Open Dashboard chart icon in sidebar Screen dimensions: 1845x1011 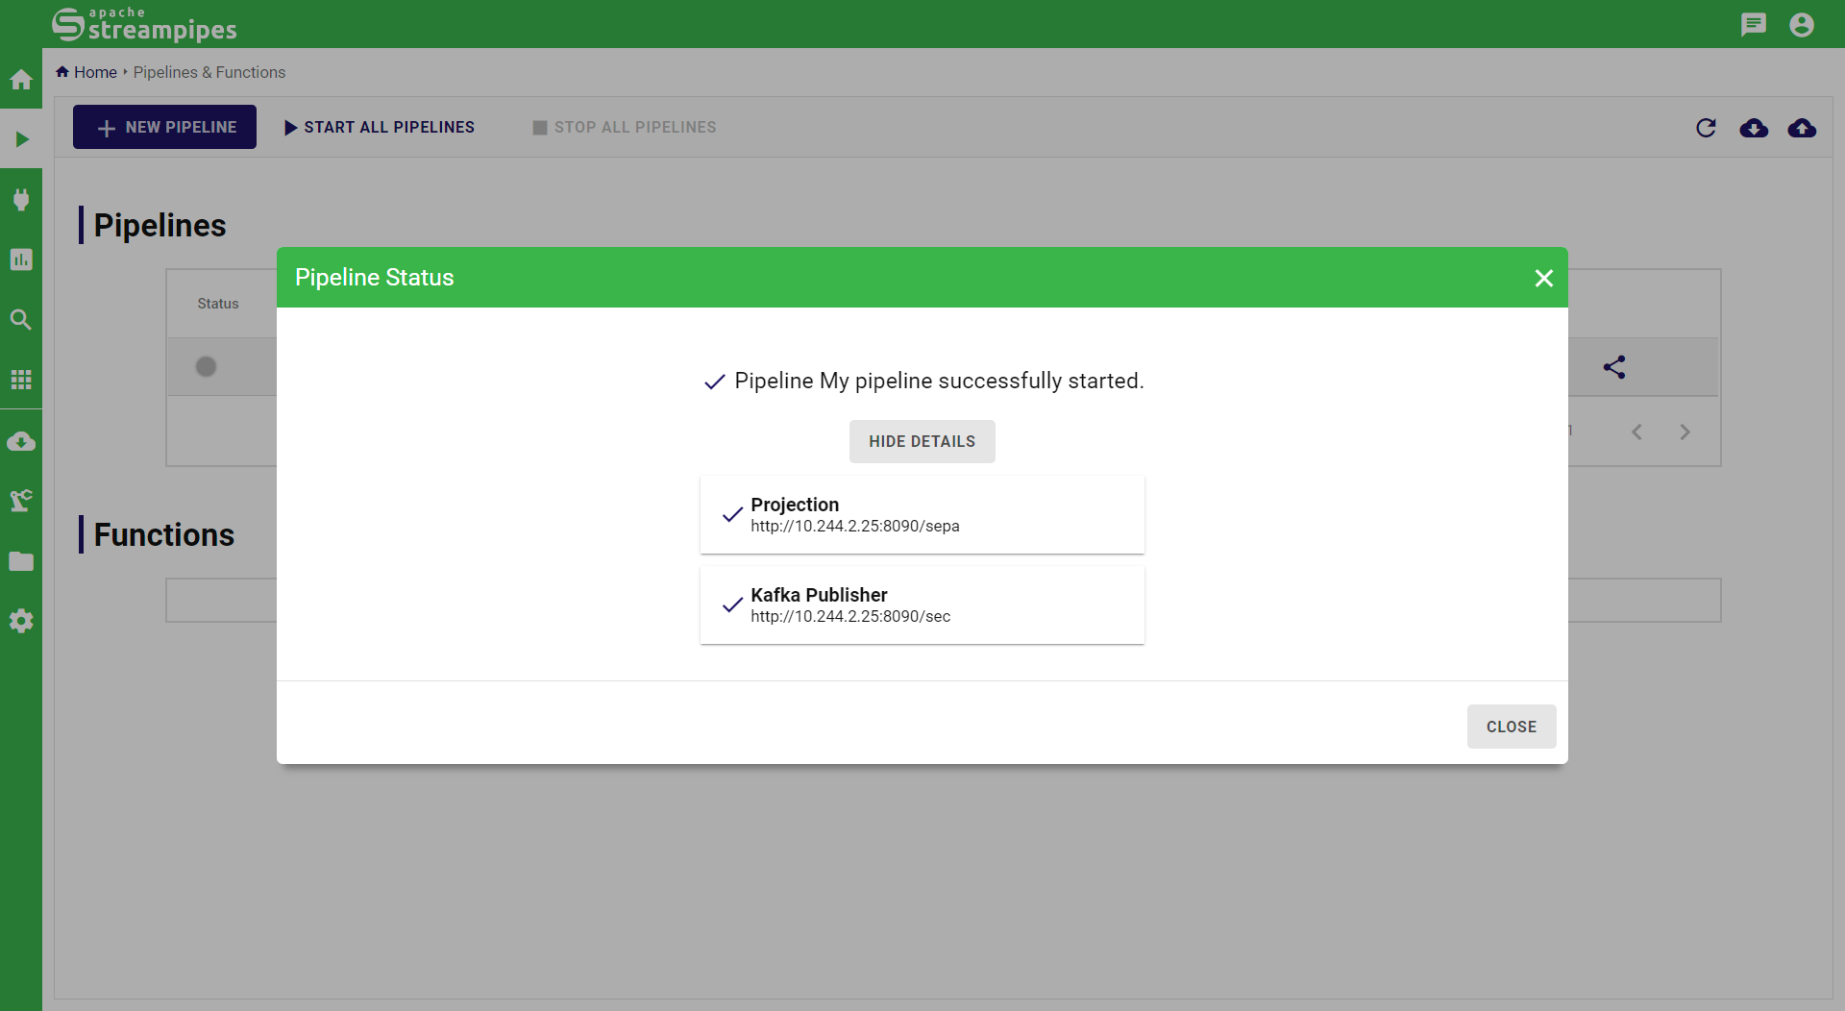pos(21,259)
